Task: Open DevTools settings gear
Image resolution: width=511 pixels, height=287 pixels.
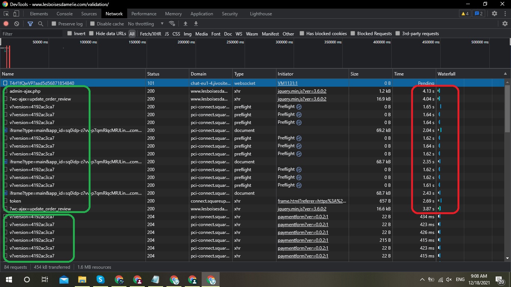Action: click(x=495, y=13)
